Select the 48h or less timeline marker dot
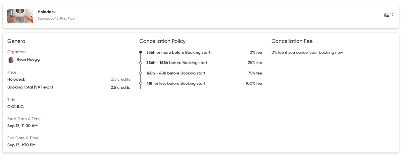 tap(140, 84)
